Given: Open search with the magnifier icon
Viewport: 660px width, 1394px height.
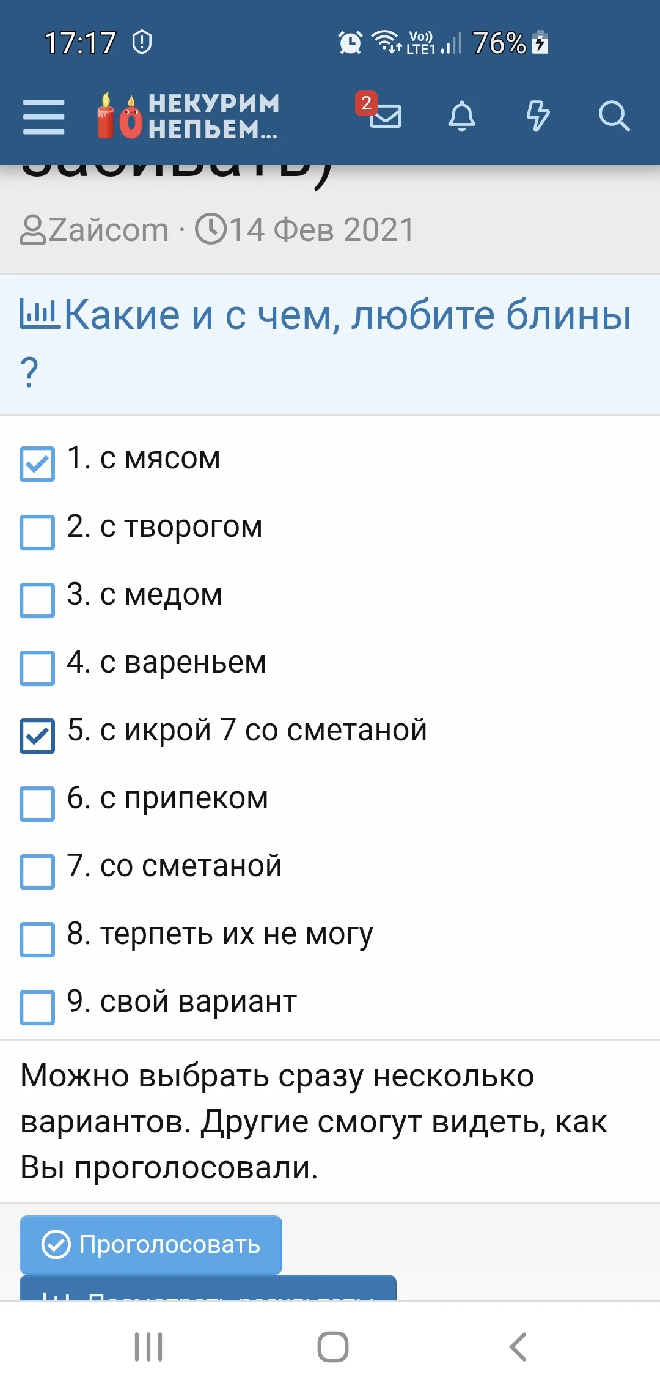Looking at the screenshot, I should [616, 116].
